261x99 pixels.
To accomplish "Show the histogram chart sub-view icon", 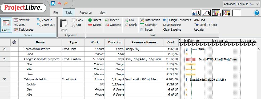I will (x=196, y=13).
